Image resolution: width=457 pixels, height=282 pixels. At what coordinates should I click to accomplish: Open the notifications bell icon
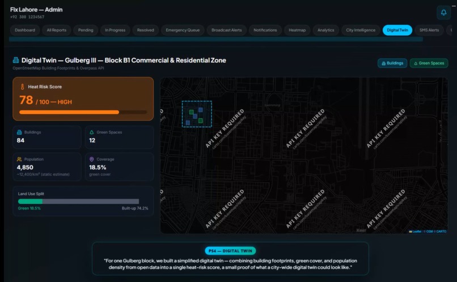coord(443,12)
